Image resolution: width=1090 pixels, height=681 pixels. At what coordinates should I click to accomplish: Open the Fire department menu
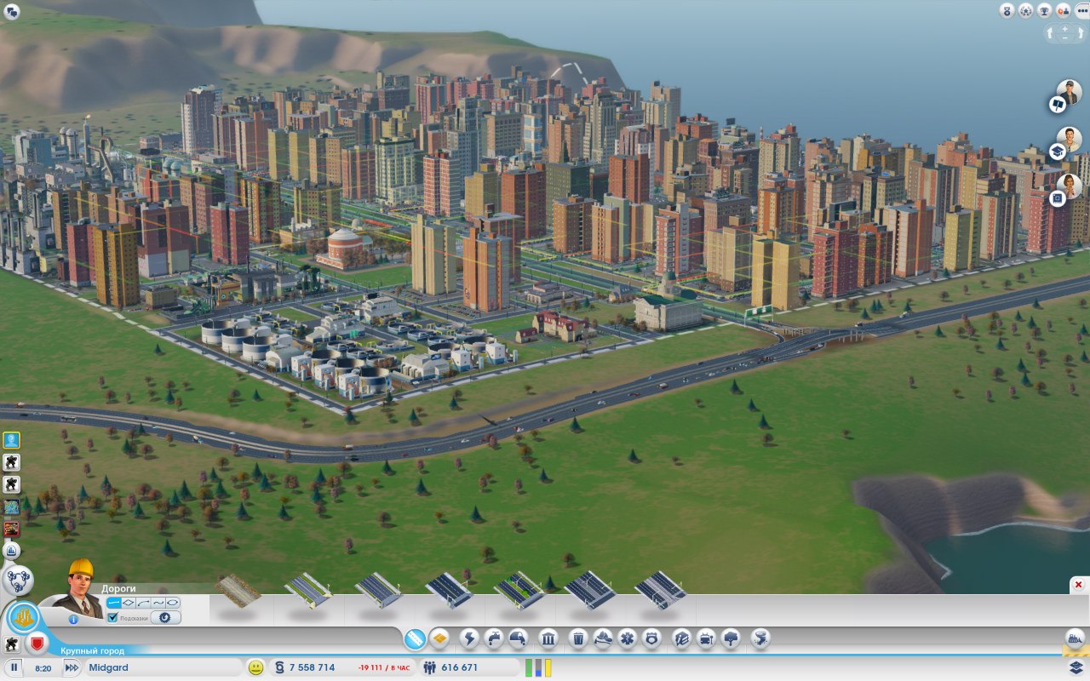tap(603, 638)
